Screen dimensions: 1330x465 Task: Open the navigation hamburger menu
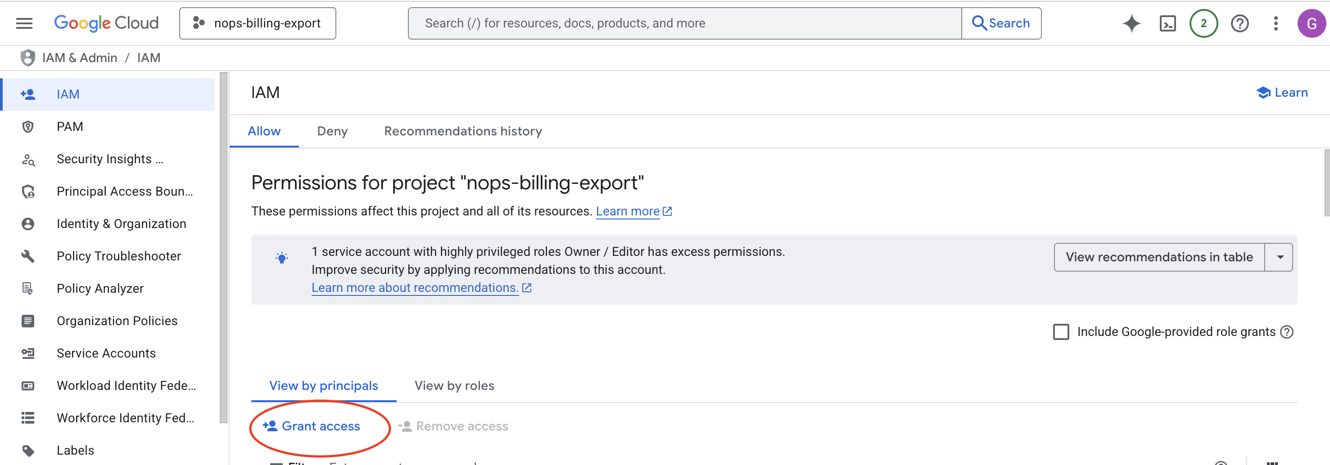tap(23, 22)
